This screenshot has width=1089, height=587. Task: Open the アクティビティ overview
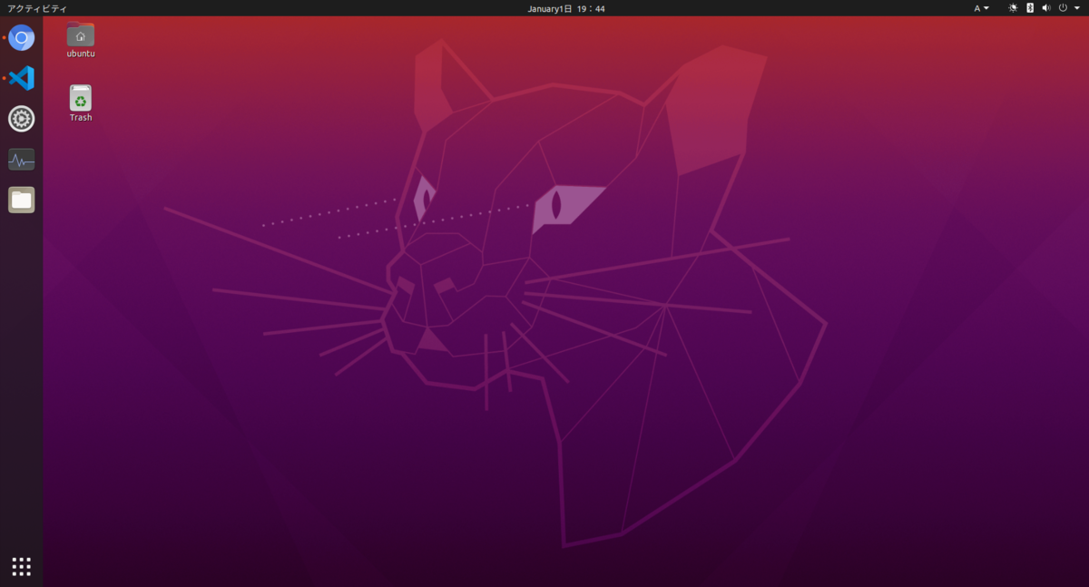click(x=37, y=8)
